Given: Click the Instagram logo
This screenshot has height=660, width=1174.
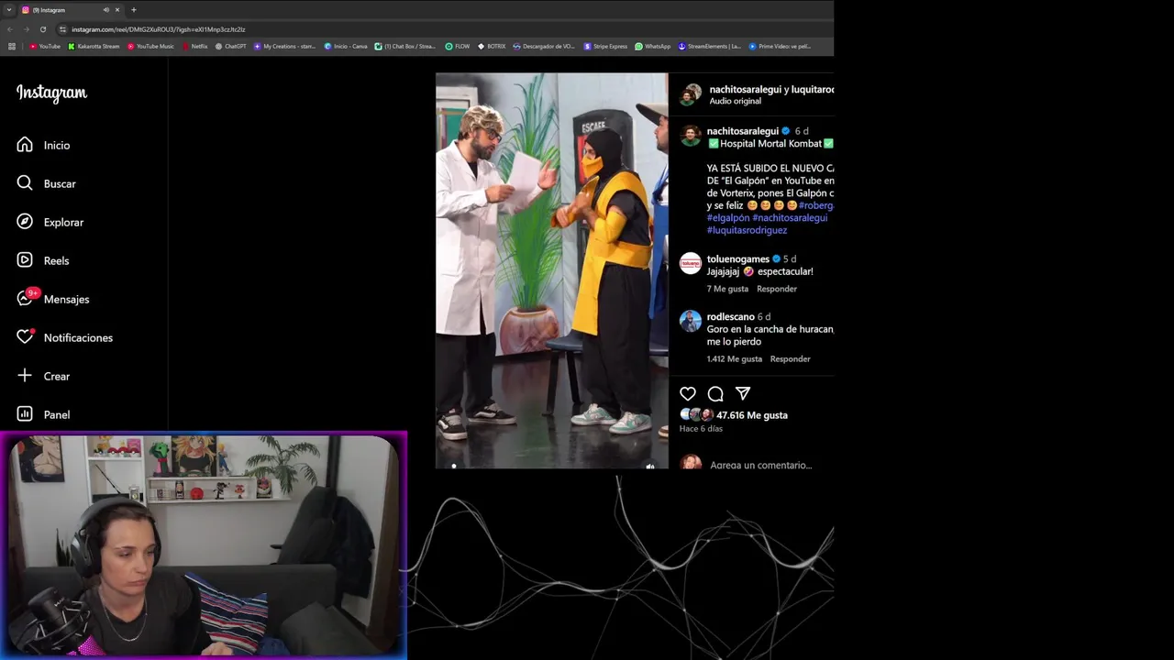Looking at the screenshot, I should tap(51, 93).
